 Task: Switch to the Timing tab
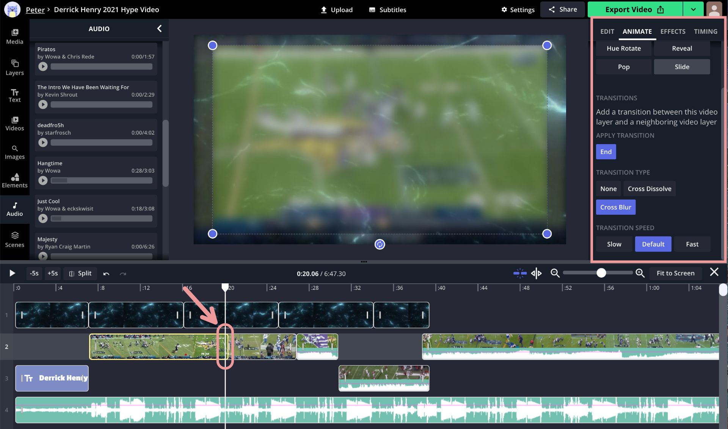(705, 31)
